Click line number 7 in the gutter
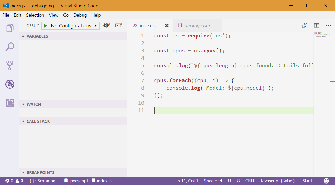The height and width of the screenshot is (185, 335). pyautogui.click(x=143, y=80)
